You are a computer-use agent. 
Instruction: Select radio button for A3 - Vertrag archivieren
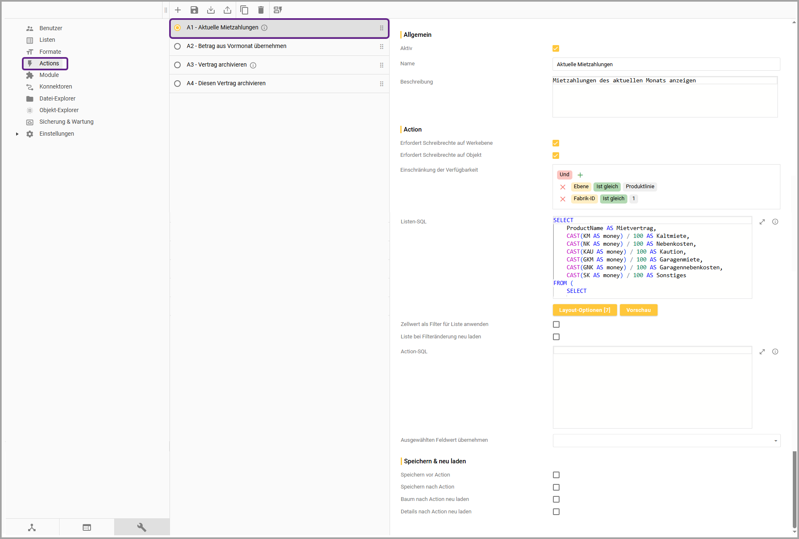(177, 65)
